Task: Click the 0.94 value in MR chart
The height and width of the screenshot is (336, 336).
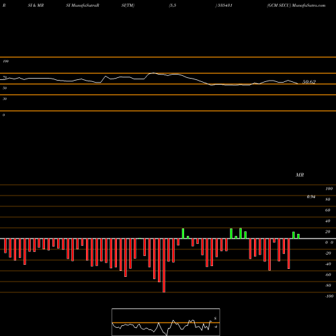Action: tap(311, 197)
